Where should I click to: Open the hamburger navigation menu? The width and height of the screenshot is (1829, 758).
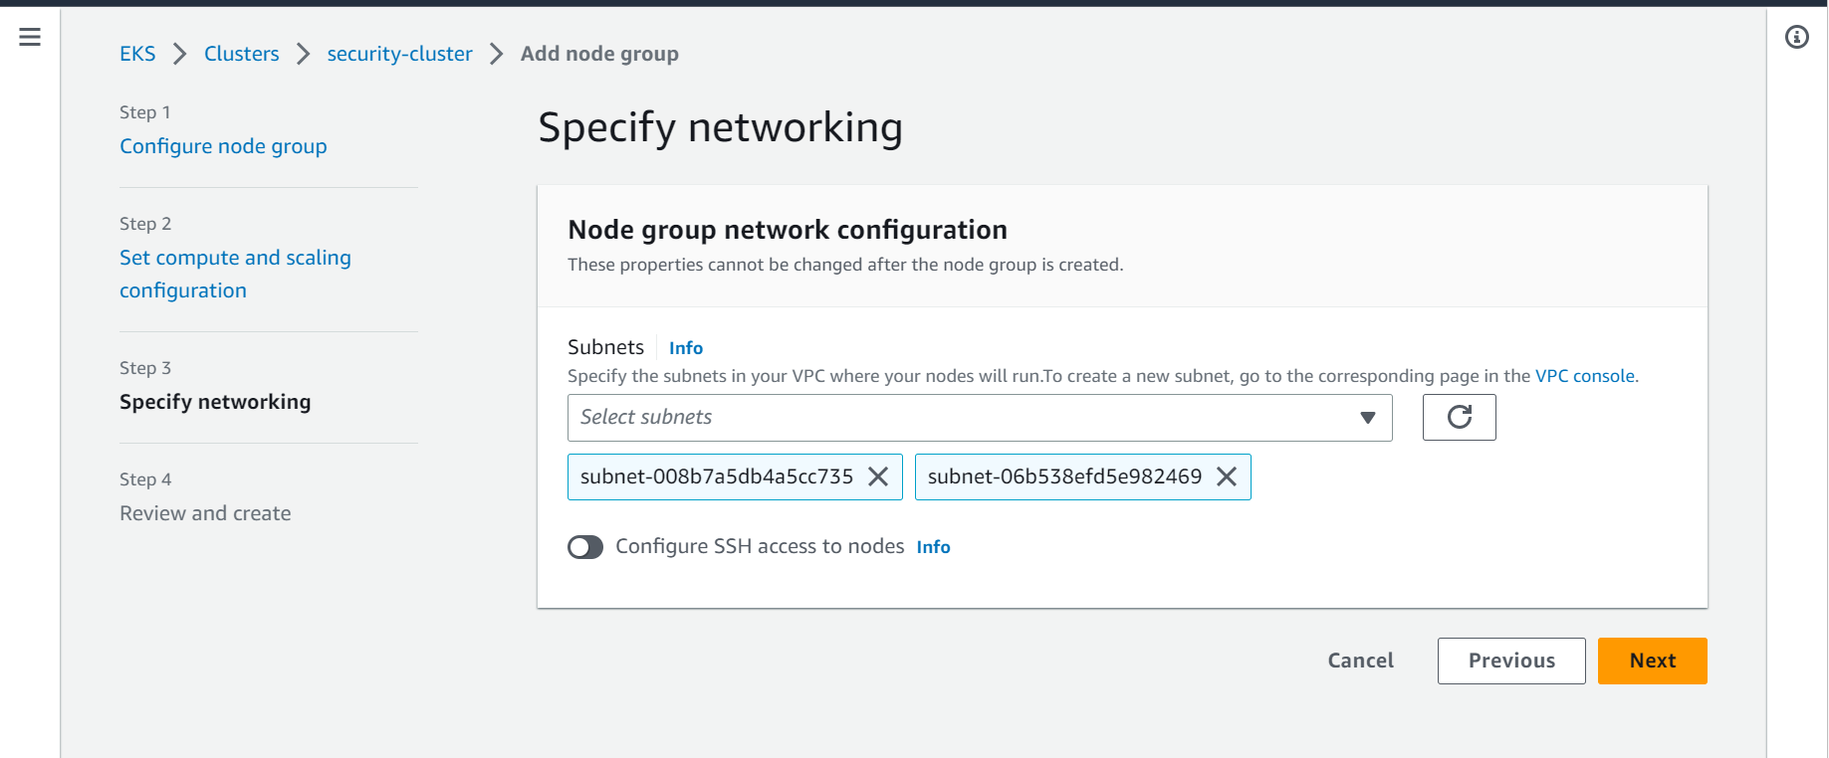coord(30,37)
